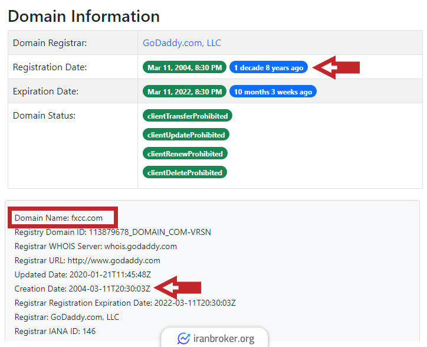
Task: Click the Registry Domain ID line
Action: pyautogui.click(x=113, y=232)
